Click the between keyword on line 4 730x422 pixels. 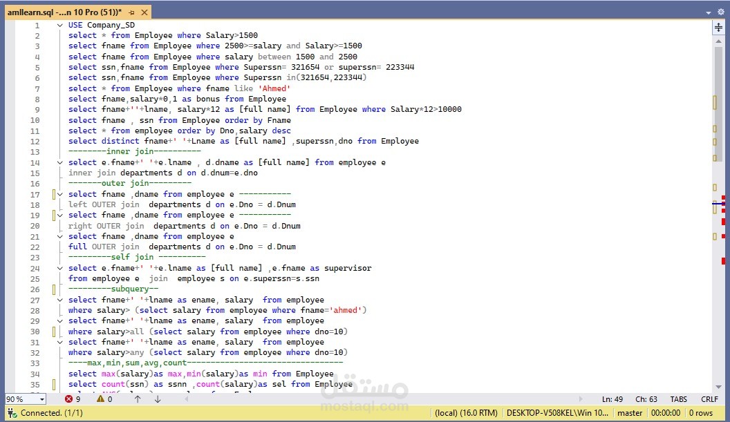(x=274, y=57)
